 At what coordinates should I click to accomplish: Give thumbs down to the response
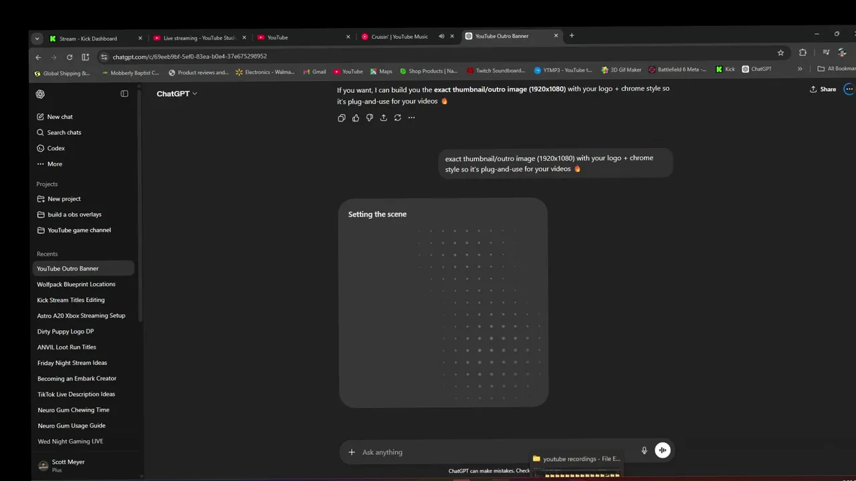pos(370,118)
